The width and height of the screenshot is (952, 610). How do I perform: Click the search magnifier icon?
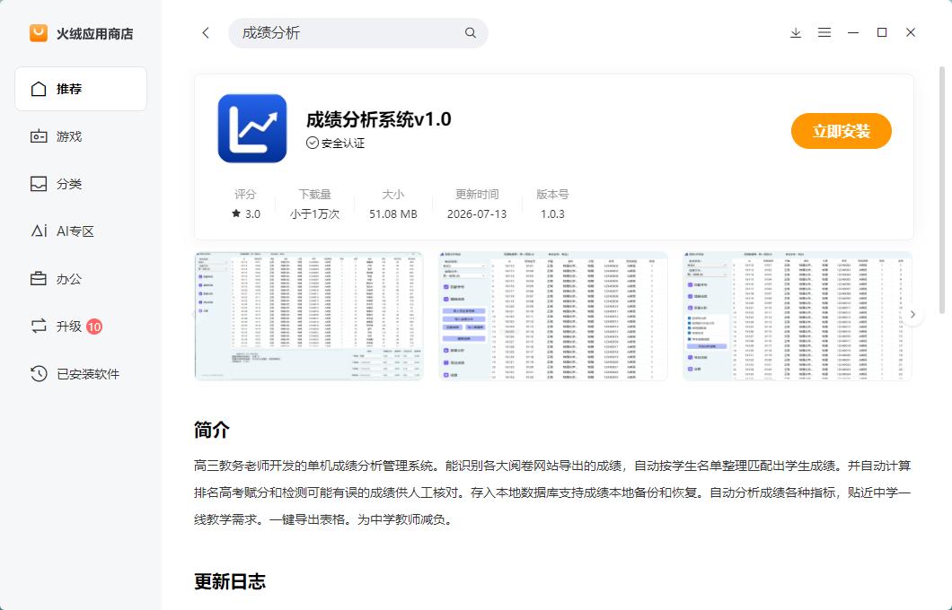[x=470, y=33]
